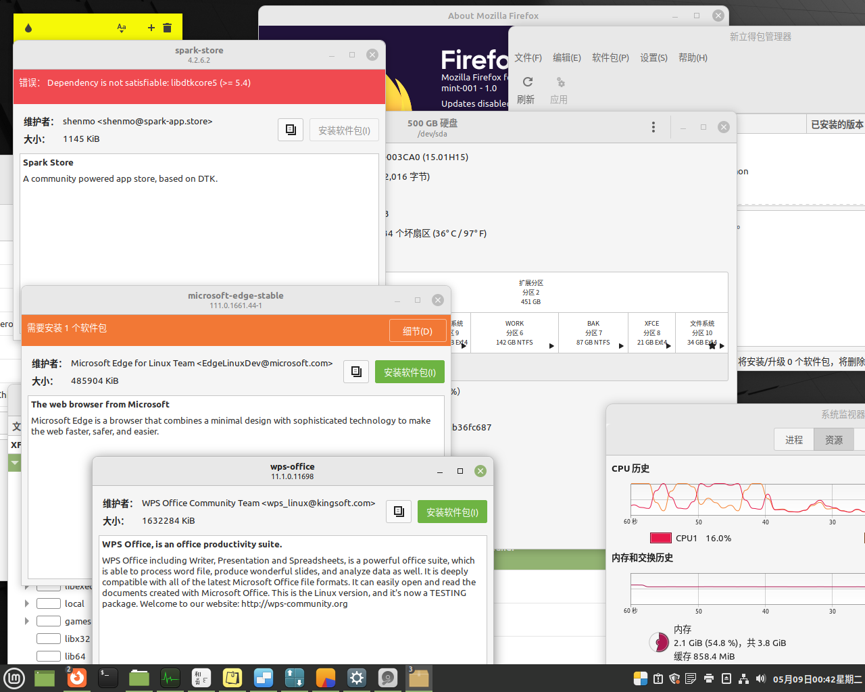Click greyed 安装软件包(I) in spark-store window
Viewport: 865px width, 692px height.
click(344, 130)
